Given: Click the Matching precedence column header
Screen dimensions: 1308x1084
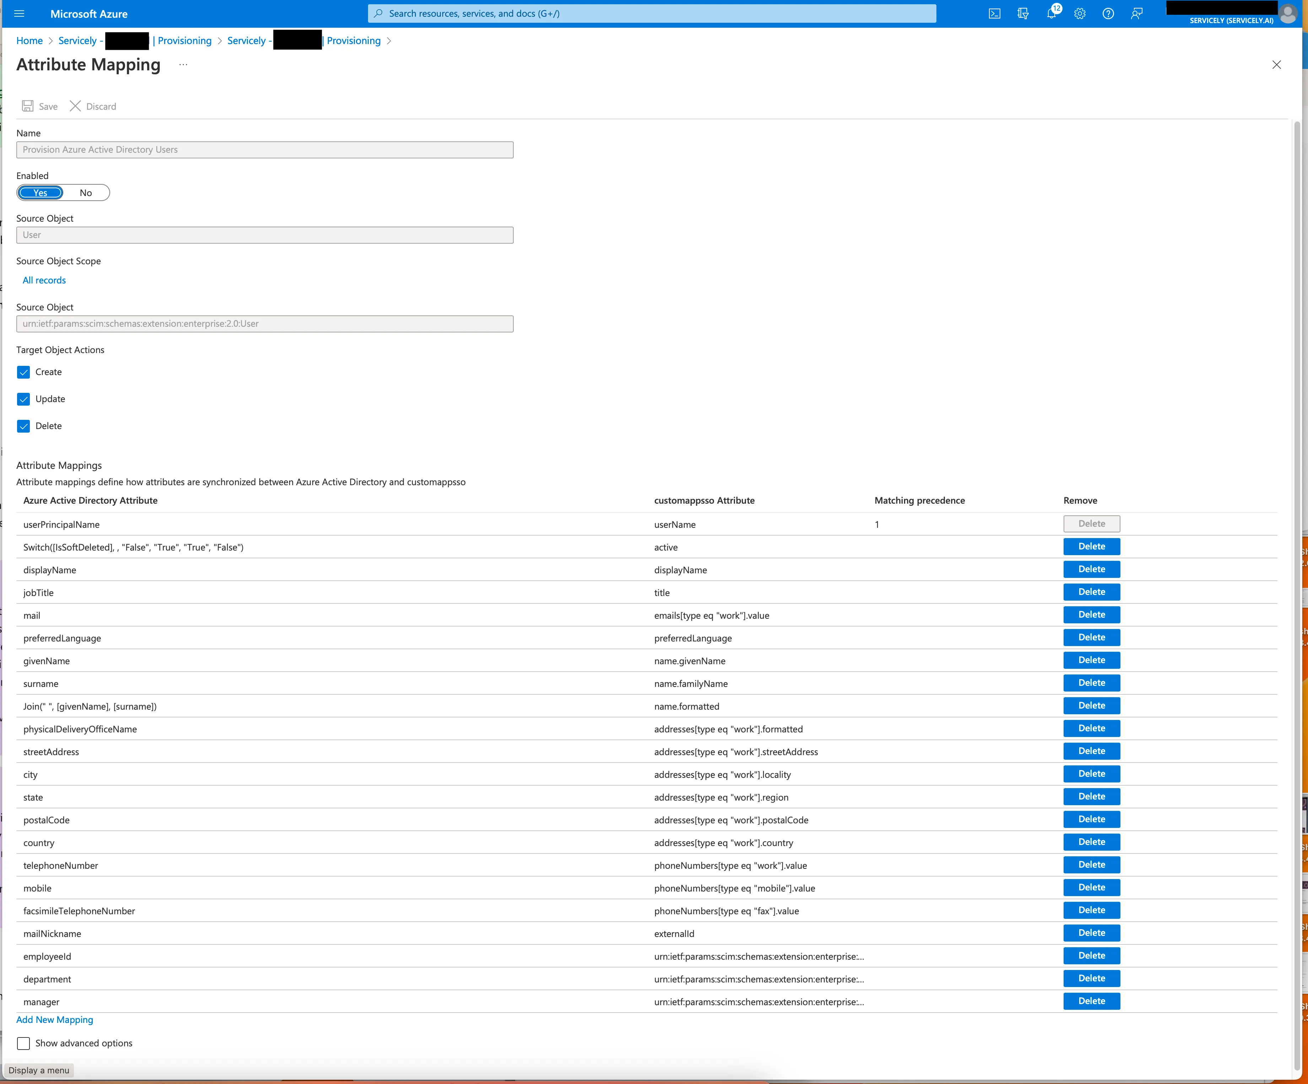Looking at the screenshot, I should click(919, 500).
